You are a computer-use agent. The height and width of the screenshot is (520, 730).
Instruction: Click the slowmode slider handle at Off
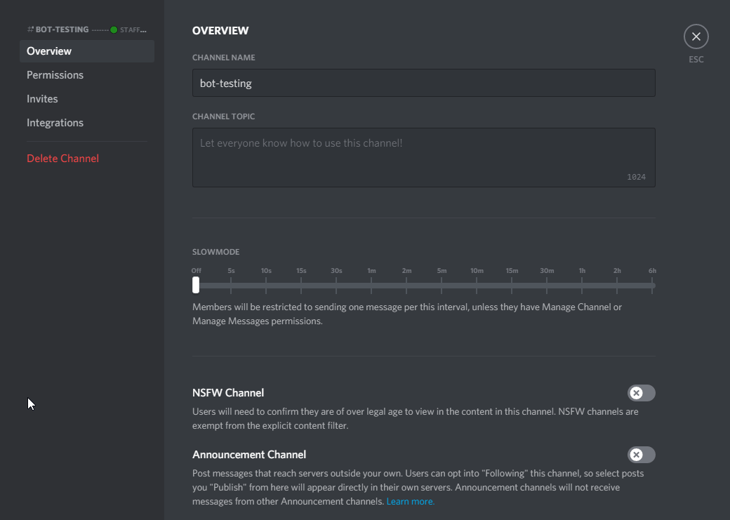pos(196,285)
